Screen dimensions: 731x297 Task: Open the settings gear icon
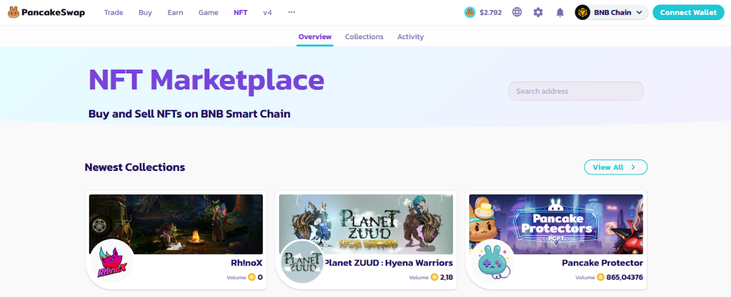(x=538, y=13)
